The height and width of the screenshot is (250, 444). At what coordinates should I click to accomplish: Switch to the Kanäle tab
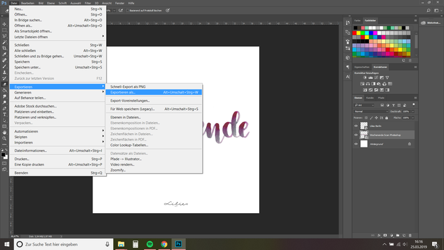tap(370, 97)
